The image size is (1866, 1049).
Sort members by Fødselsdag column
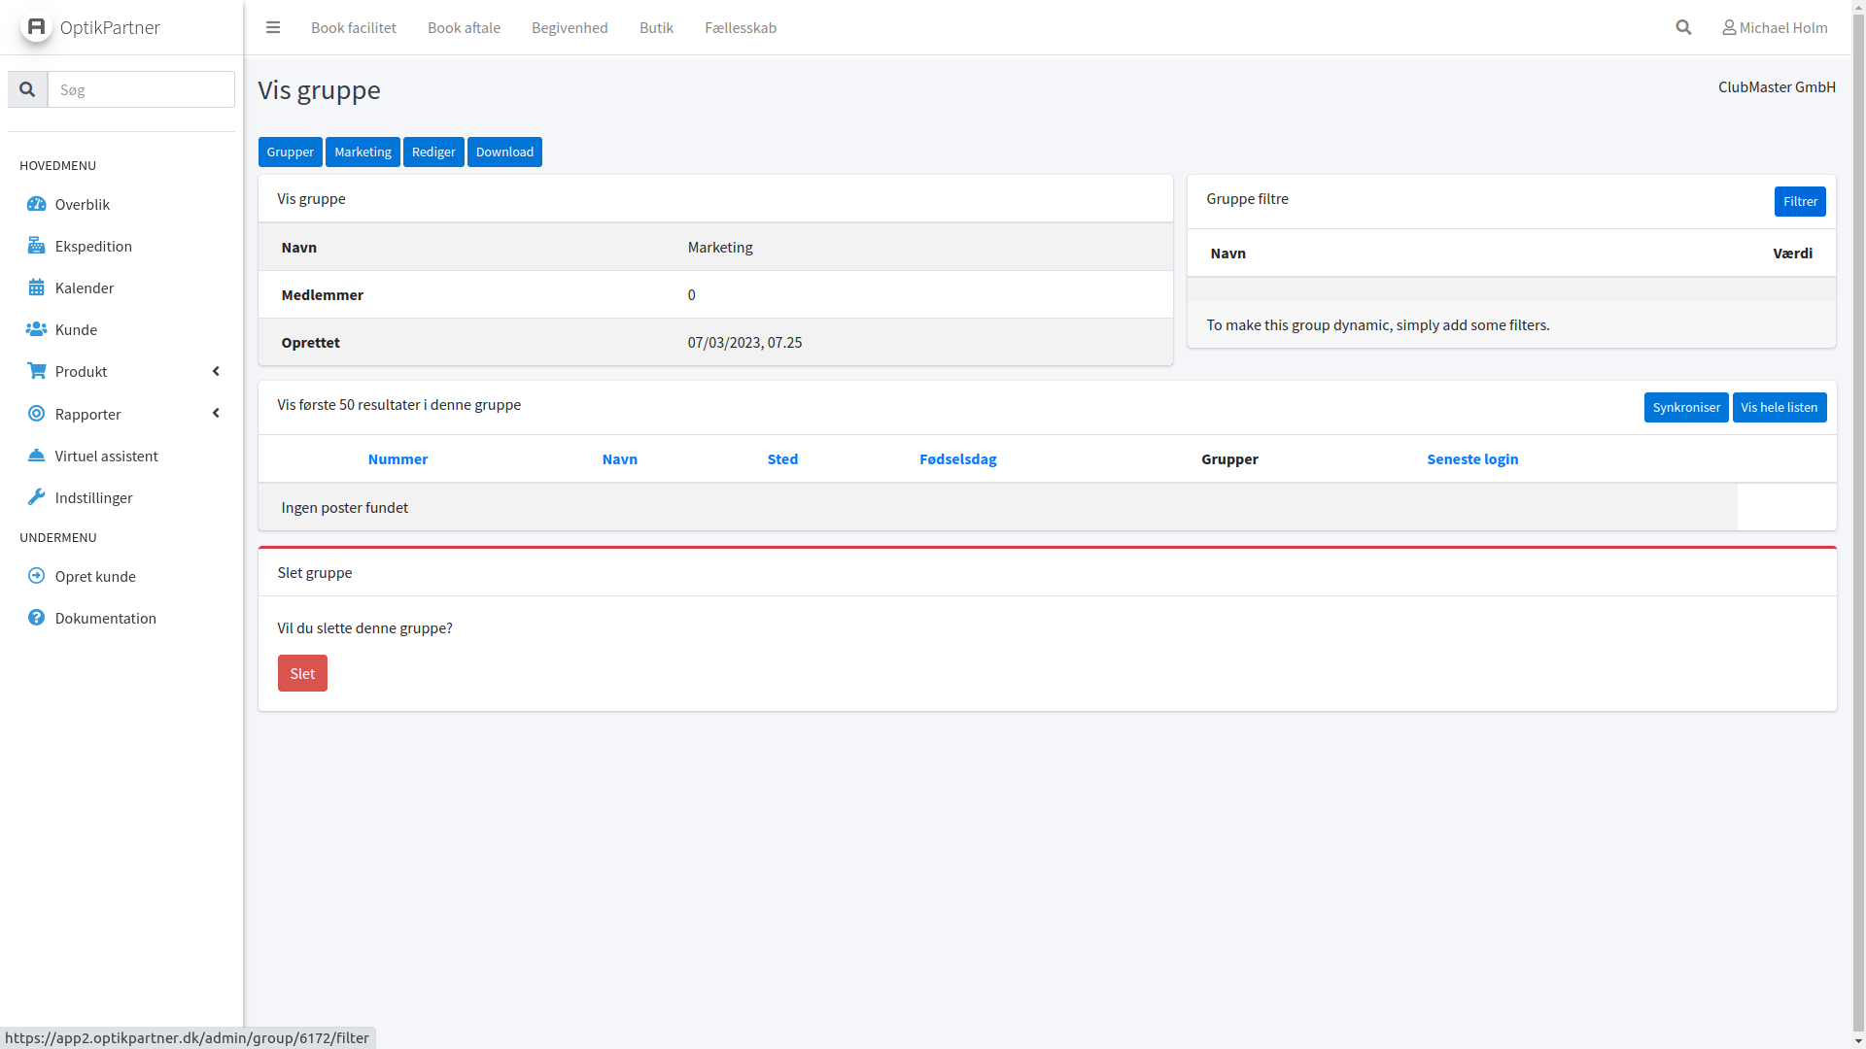957,458
